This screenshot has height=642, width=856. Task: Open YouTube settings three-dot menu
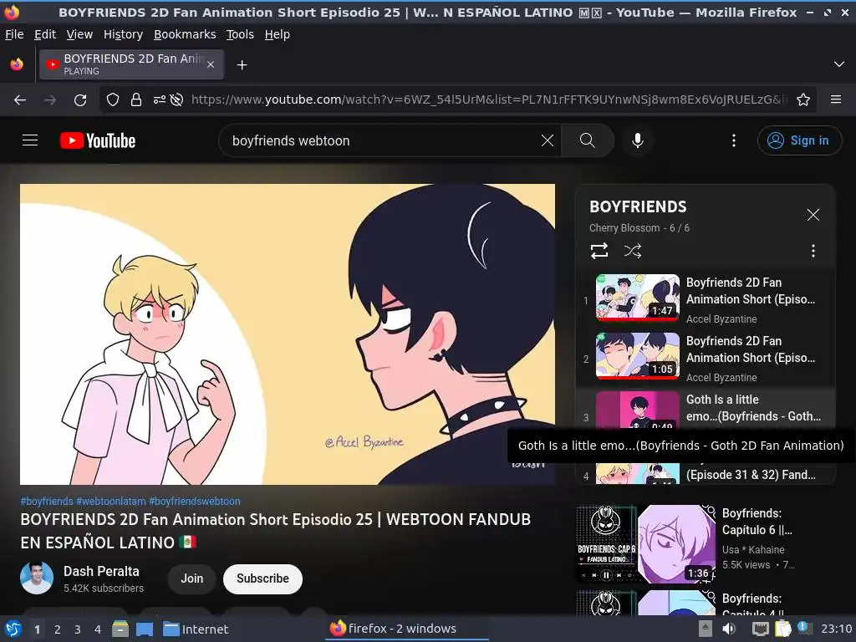(x=734, y=140)
